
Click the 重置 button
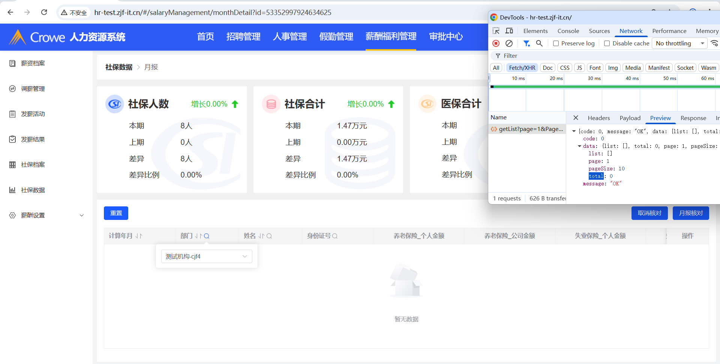(116, 213)
